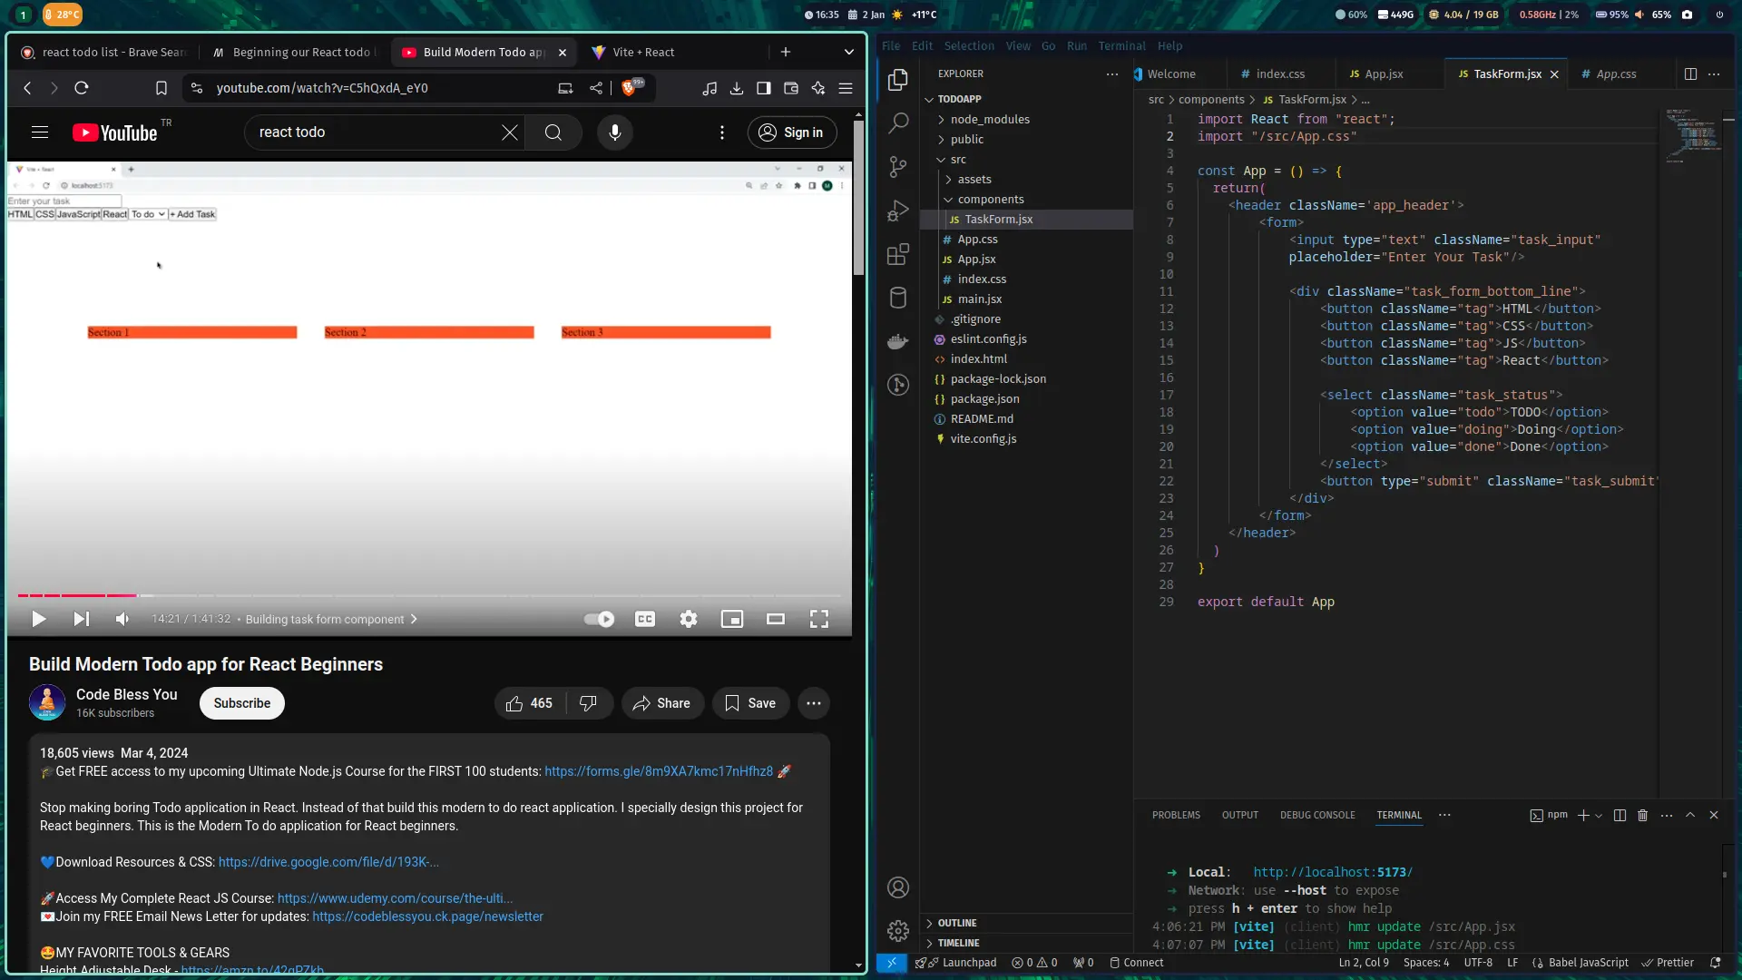The width and height of the screenshot is (1742, 980).
Task: Open Source Control view in VS Code
Action: click(898, 166)
